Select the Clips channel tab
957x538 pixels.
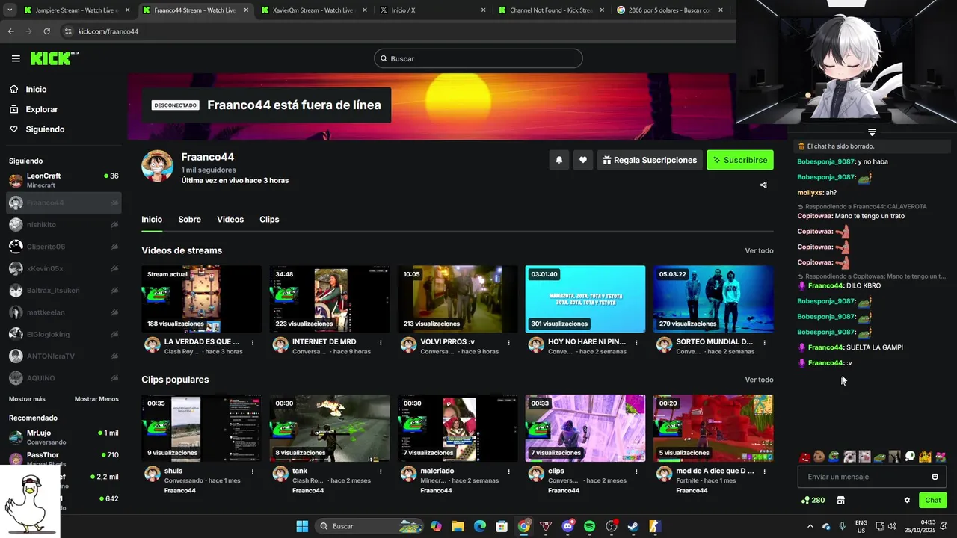tap(269, 220)
